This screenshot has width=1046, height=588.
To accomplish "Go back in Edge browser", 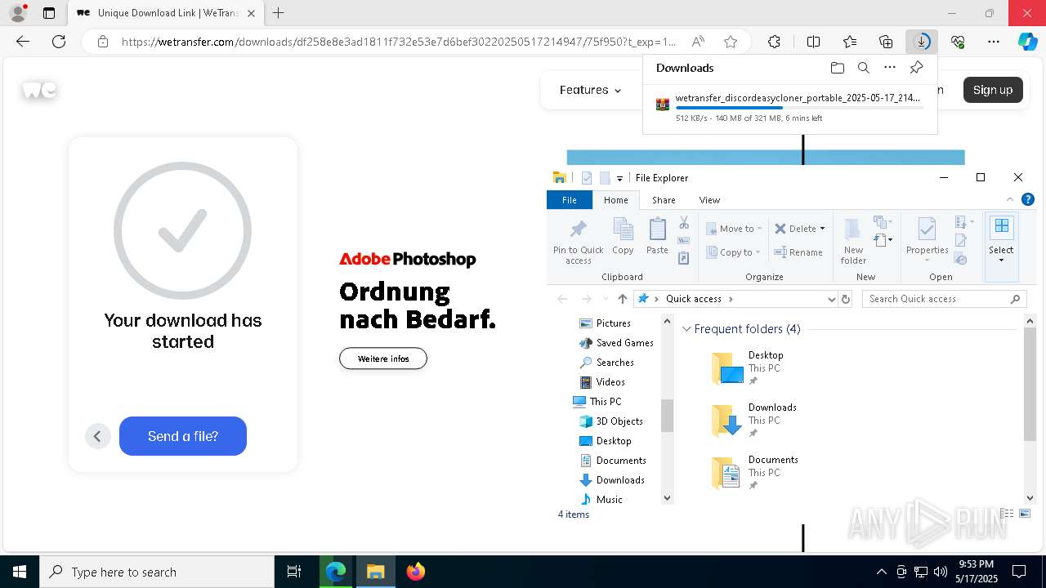I will click(23, 42).
